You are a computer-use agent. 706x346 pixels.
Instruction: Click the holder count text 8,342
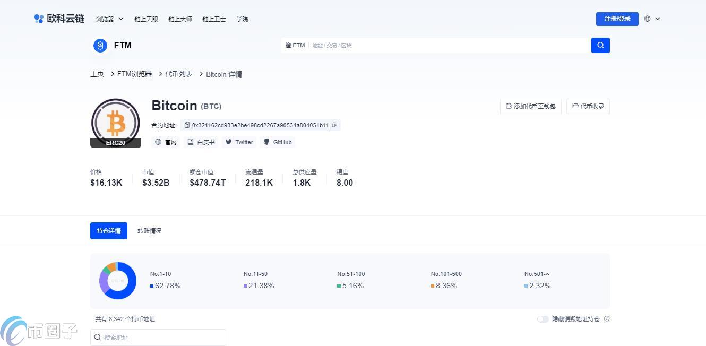[116, 319]
